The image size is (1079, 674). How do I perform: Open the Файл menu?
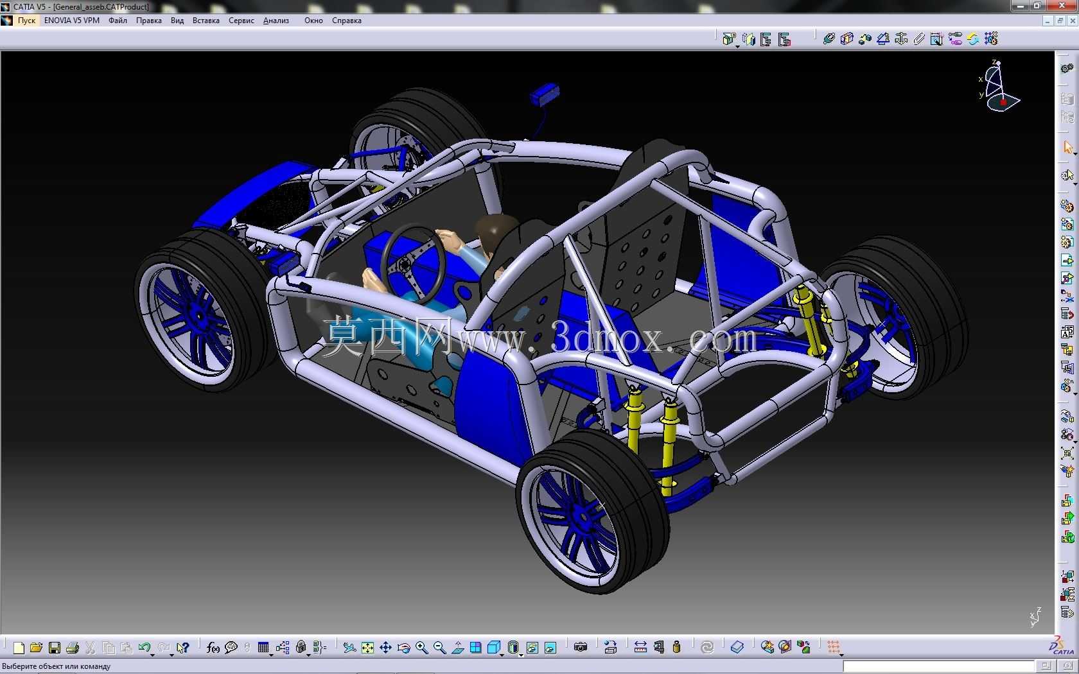[x=118, y=21]
